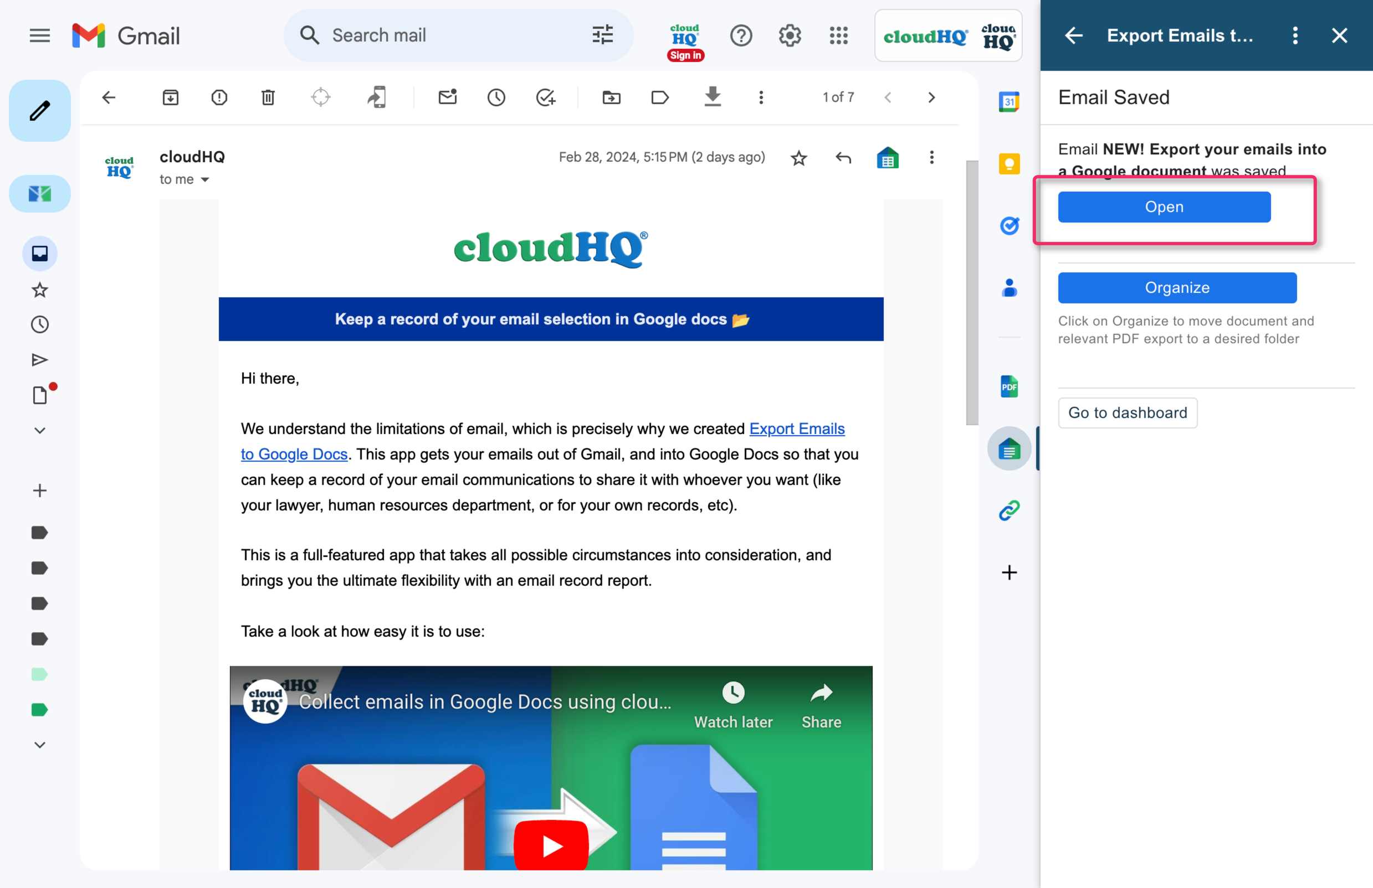This screenshot has height=888, width=1373.
Task: Open Gmail support help icon
Action: (741, 36)
